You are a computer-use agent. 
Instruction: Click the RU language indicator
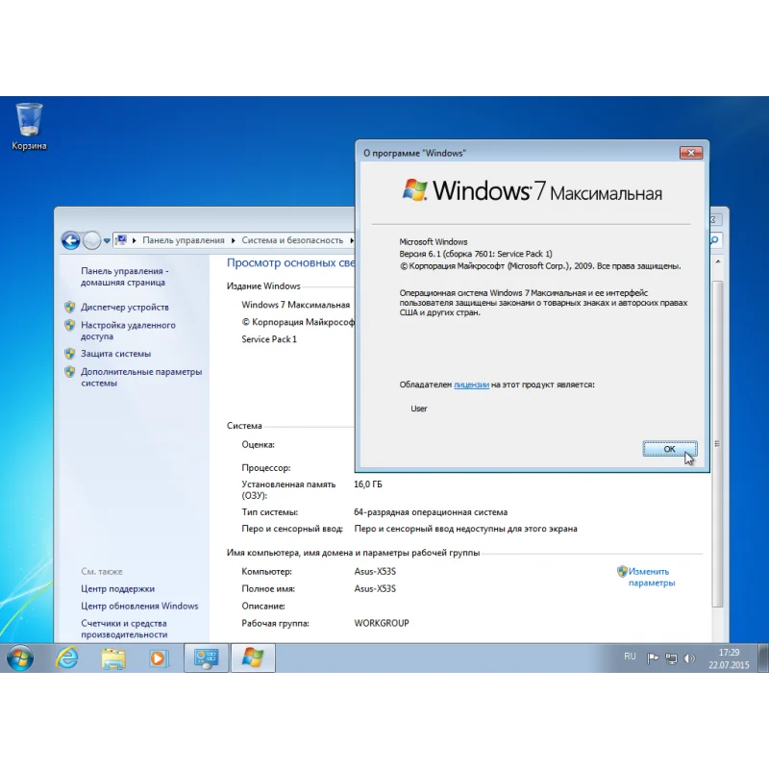[630, 657]
